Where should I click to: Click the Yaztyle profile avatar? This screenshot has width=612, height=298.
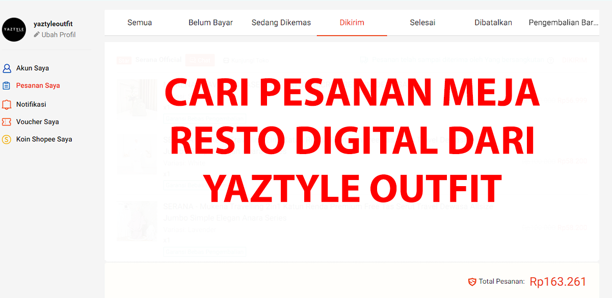coord(14,29)
